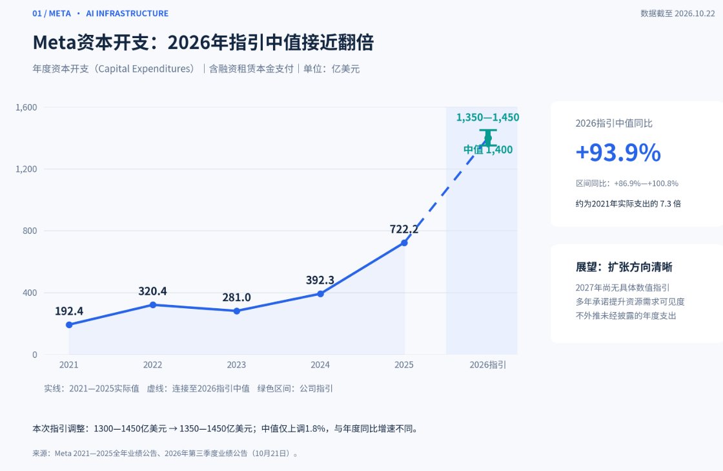Click the line "2027年尚无具体数值指引"

click(x=622, y=288)
